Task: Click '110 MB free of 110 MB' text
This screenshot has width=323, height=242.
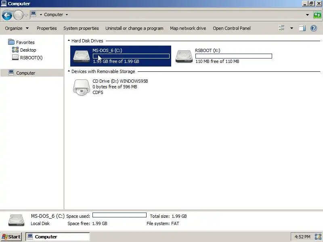Action: [217, 61]
